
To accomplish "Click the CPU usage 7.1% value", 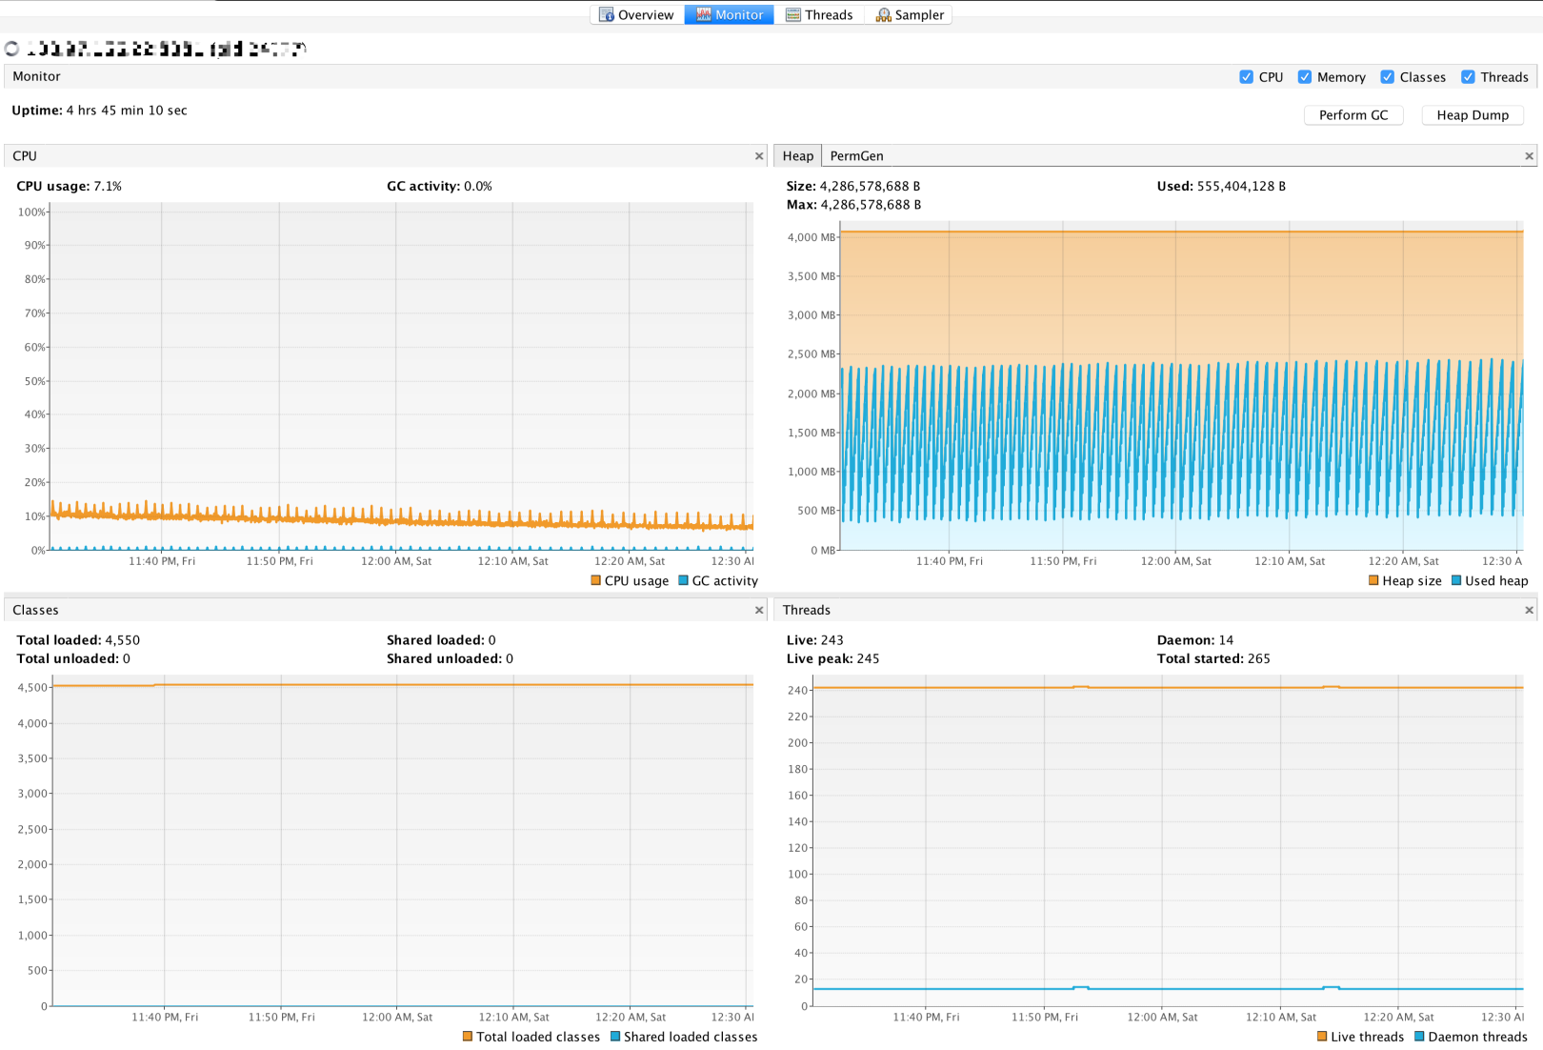I will 108,187.
